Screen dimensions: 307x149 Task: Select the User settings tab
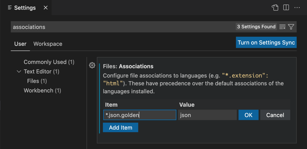(20, 44)
